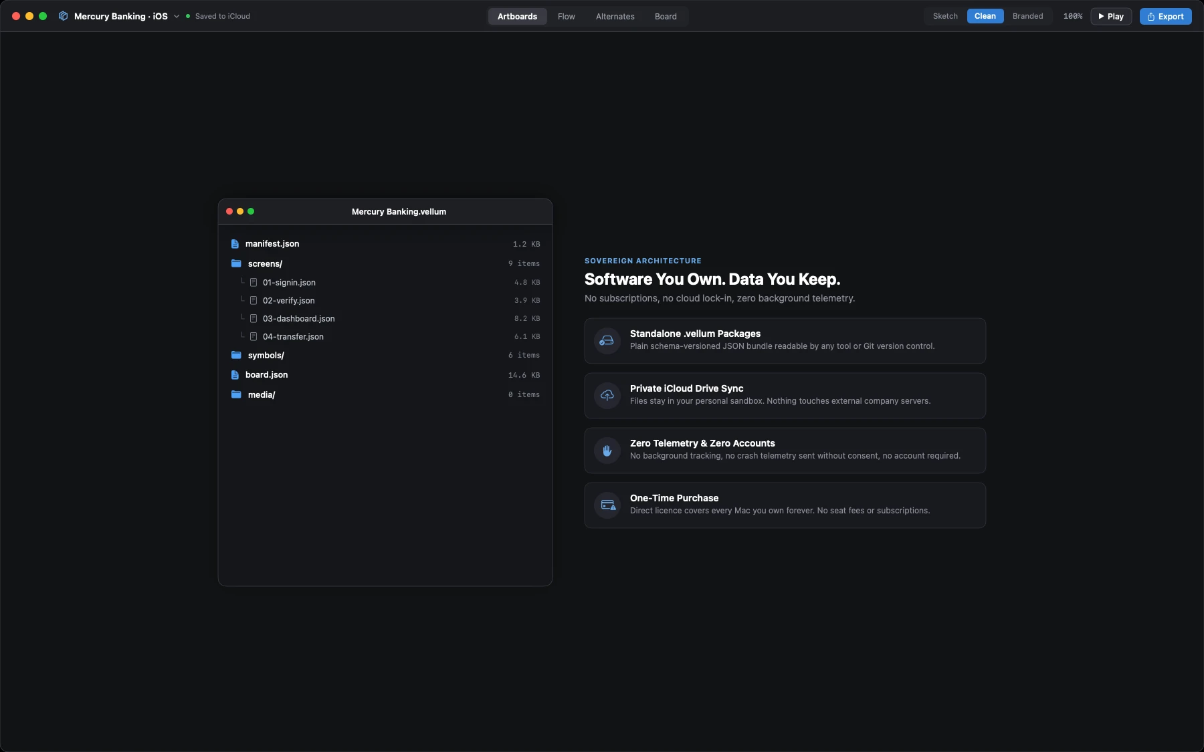1204x752 pixels.
Task: Click the Zero Telemetry hand icon
Action: pos(607,451)
